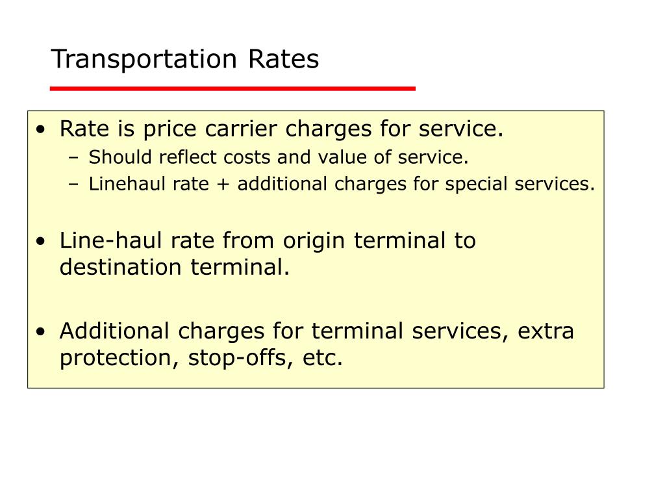The height and width of the screenshot is (499, 665).
Task: Click the words 'destination terminal.'
Action: coord(174,267)
